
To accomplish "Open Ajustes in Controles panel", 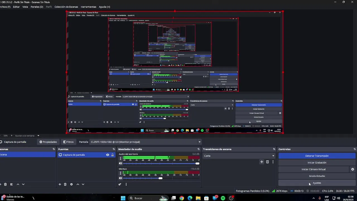I will pyautogui.click(x=317, y=183).
